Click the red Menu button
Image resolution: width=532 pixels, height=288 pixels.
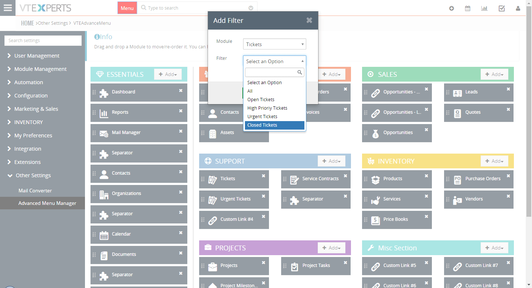pyautogui.click(x=127, y=7)
